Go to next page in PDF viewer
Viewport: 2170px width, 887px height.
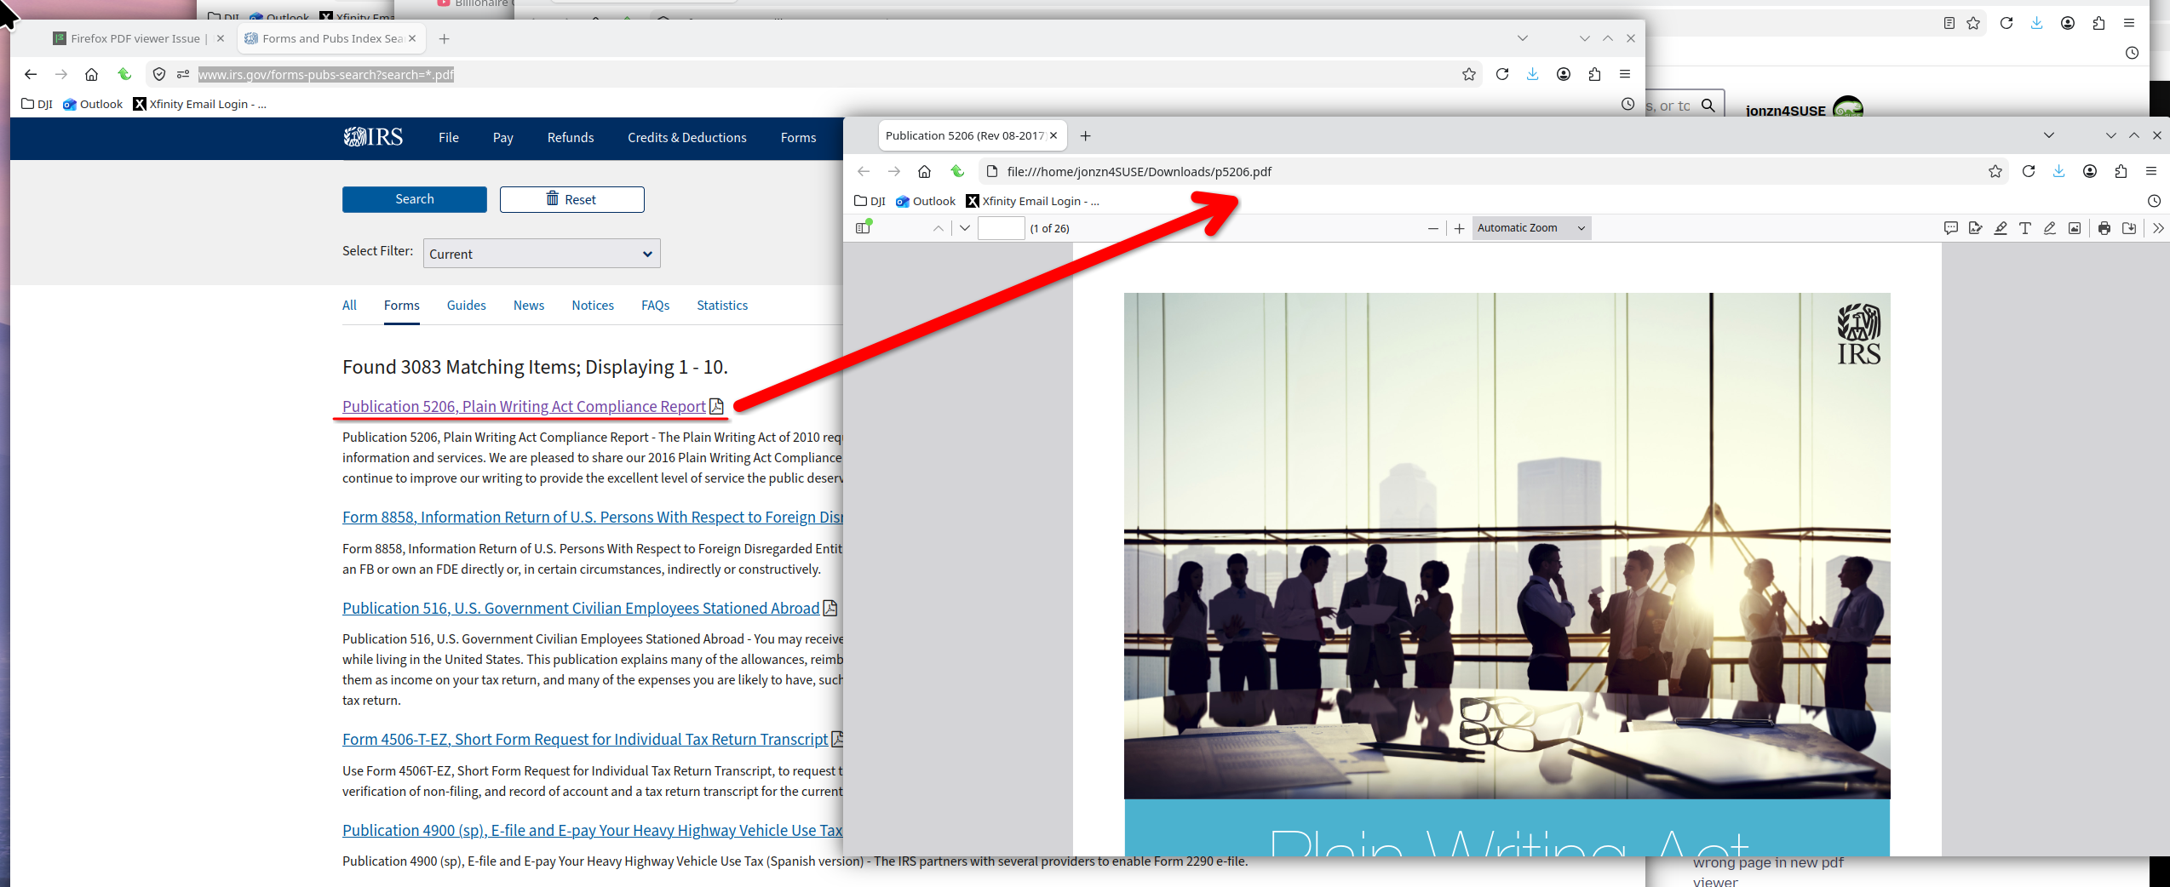tap(965, 228)
